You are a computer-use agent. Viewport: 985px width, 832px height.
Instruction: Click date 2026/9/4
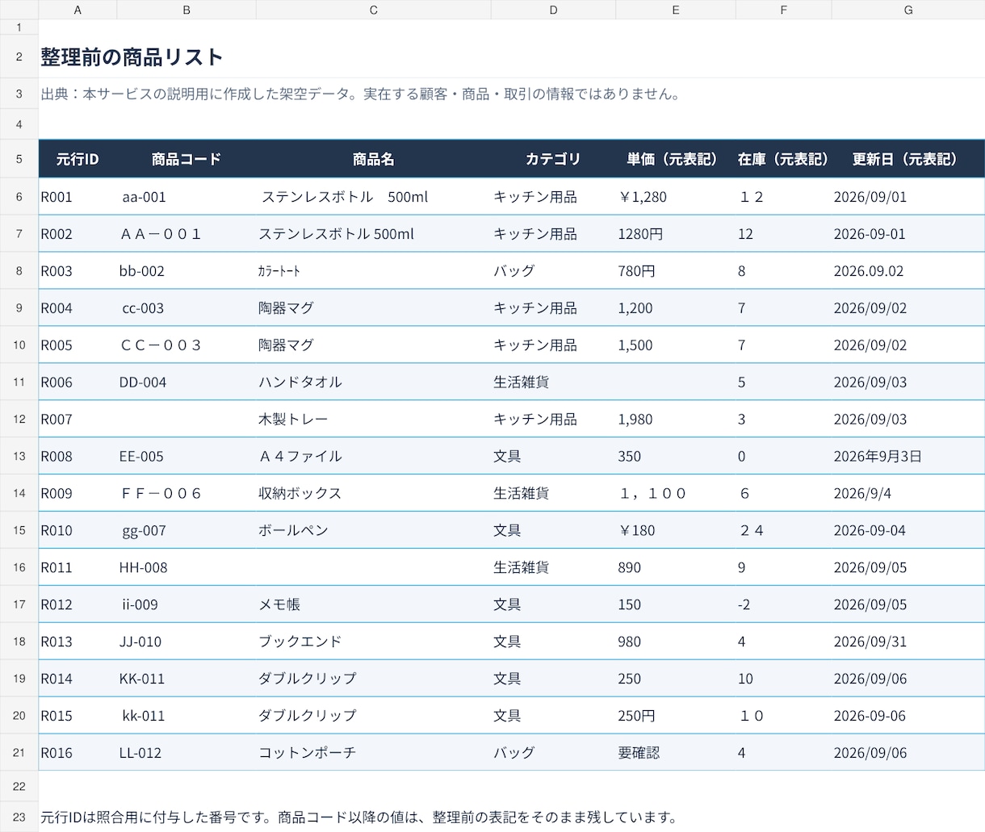908,493
